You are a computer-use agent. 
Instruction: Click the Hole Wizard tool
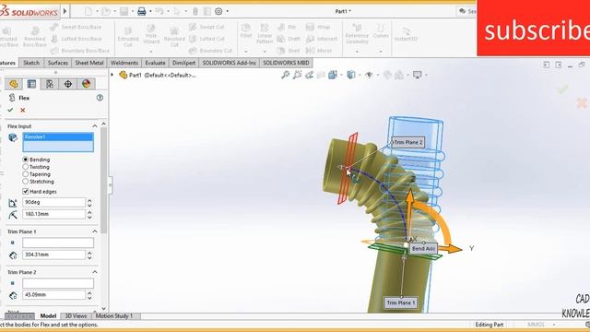point(151,35)
